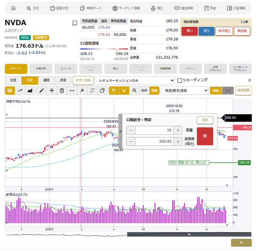Enable the シェーディング checkbox
The height and width of the screenshot is (251, 256).
[180, 80]
